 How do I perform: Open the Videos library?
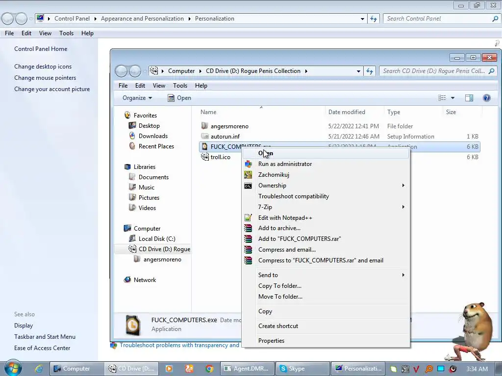tap(147, 208)
